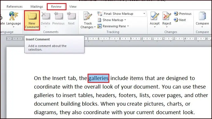Click the Display for Review icon
The height and width of the screenshot is (119, 212).
pyautogui.click(x=100, y=14)
